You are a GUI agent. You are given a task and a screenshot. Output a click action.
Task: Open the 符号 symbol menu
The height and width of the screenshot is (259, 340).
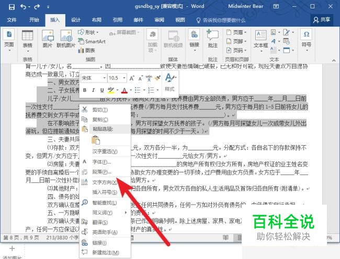coord(307,41)
